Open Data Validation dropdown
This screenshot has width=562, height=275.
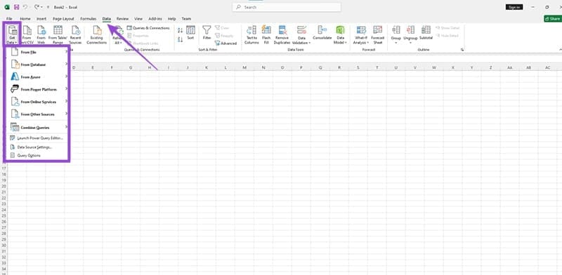pos(301,35)
